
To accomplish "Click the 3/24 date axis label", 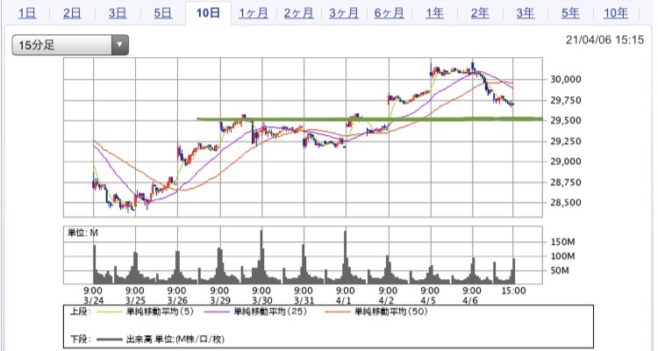I will pyautogui.click(x=94, y=301).
